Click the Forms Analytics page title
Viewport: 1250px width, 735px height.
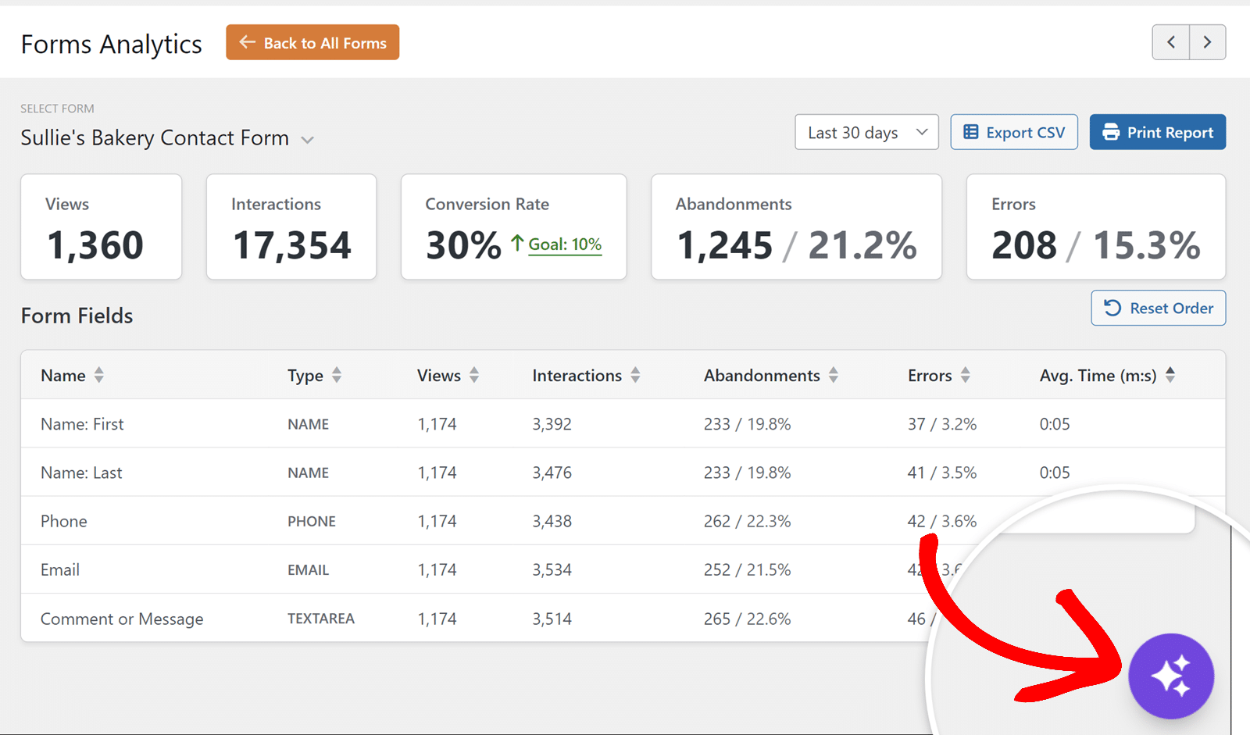(112, 44)
